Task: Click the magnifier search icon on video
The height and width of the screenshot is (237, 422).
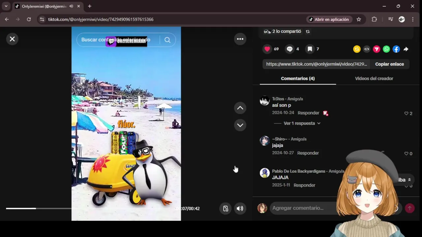Action: click(167, 40)
